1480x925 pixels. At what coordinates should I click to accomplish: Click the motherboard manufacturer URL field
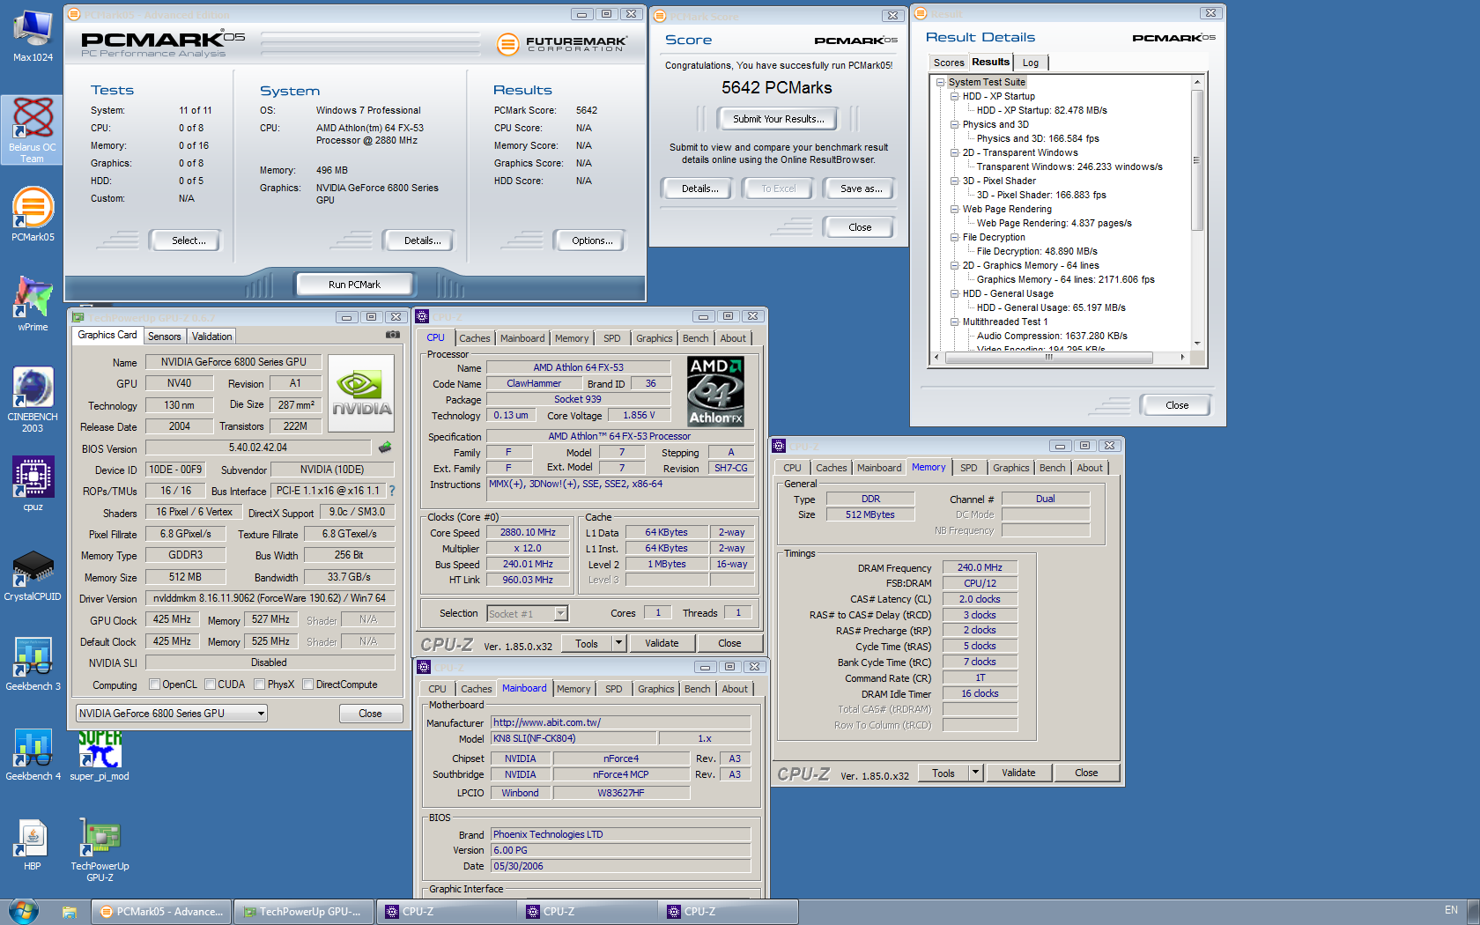621,722
